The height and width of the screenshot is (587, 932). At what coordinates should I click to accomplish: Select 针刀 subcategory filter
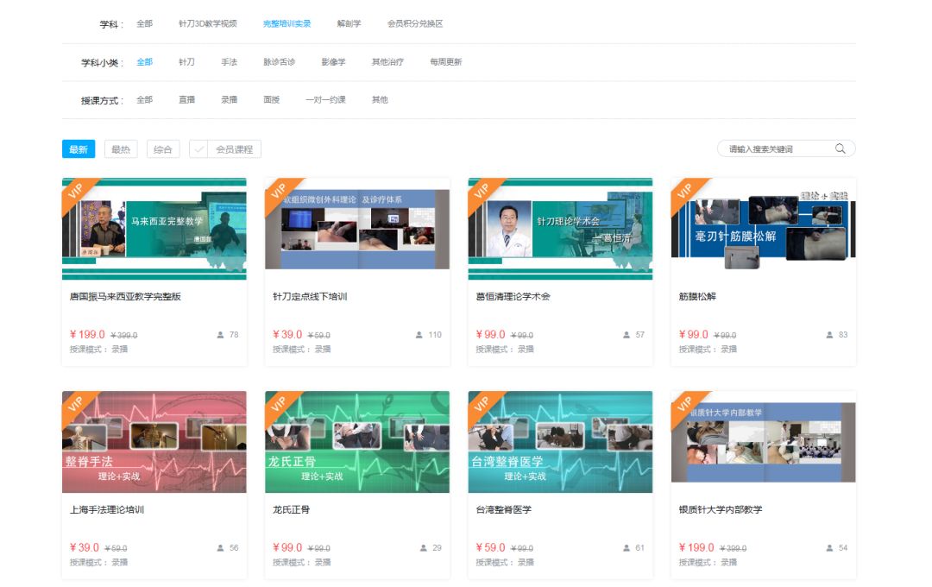(x=186, y=62)
